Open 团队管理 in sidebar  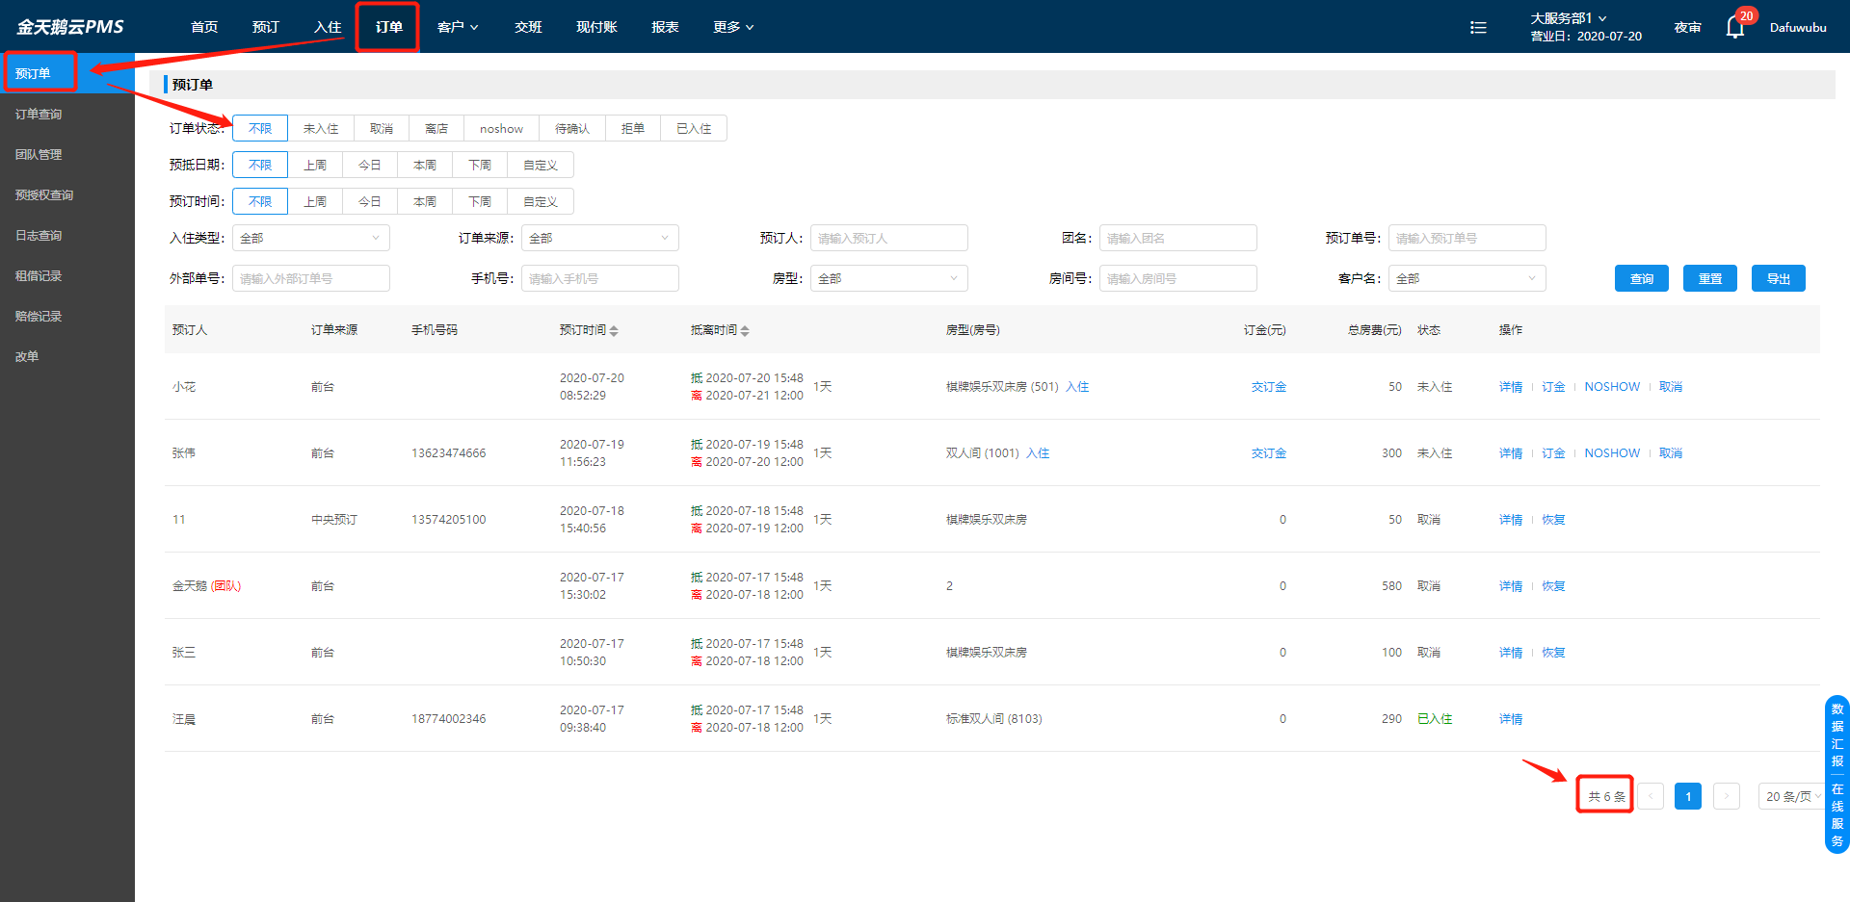67,154
